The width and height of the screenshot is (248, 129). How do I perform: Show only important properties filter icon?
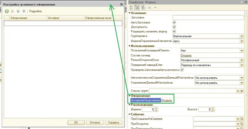[x=143, y=7]
